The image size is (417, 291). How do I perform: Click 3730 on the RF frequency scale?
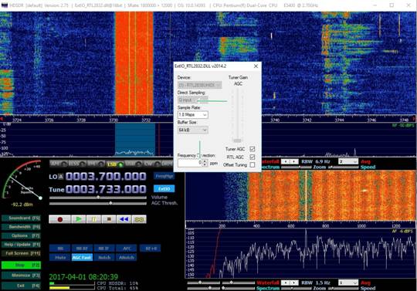click(114, 120)
